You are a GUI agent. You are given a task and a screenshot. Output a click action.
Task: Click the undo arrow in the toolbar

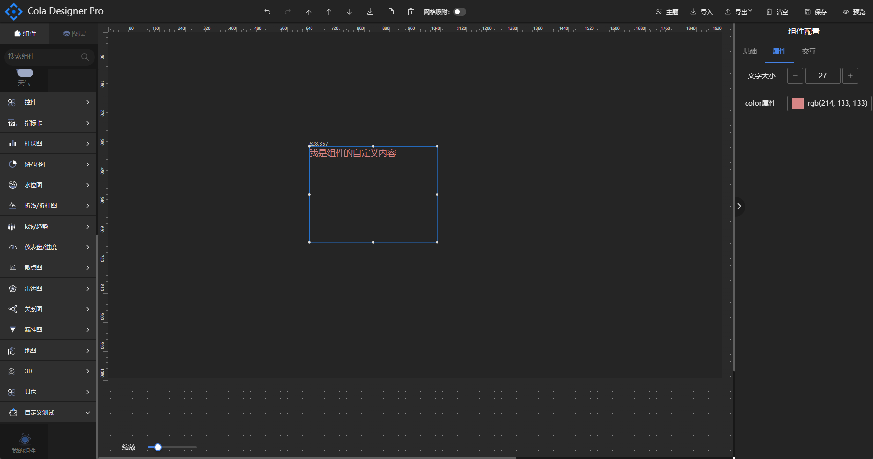(x=267, y=12)
